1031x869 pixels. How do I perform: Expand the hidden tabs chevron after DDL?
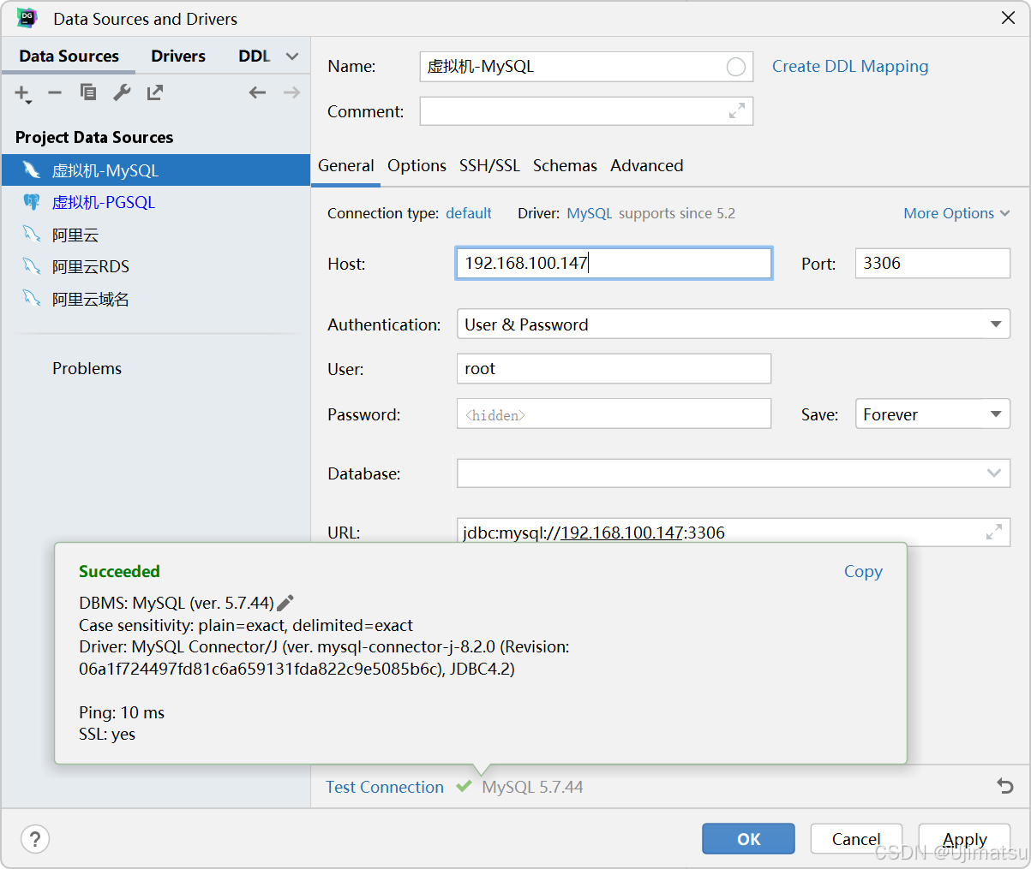pos(292,57)
